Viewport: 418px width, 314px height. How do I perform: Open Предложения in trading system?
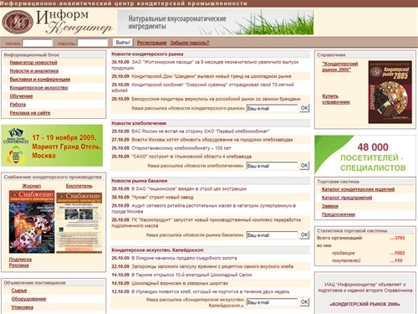339,214
